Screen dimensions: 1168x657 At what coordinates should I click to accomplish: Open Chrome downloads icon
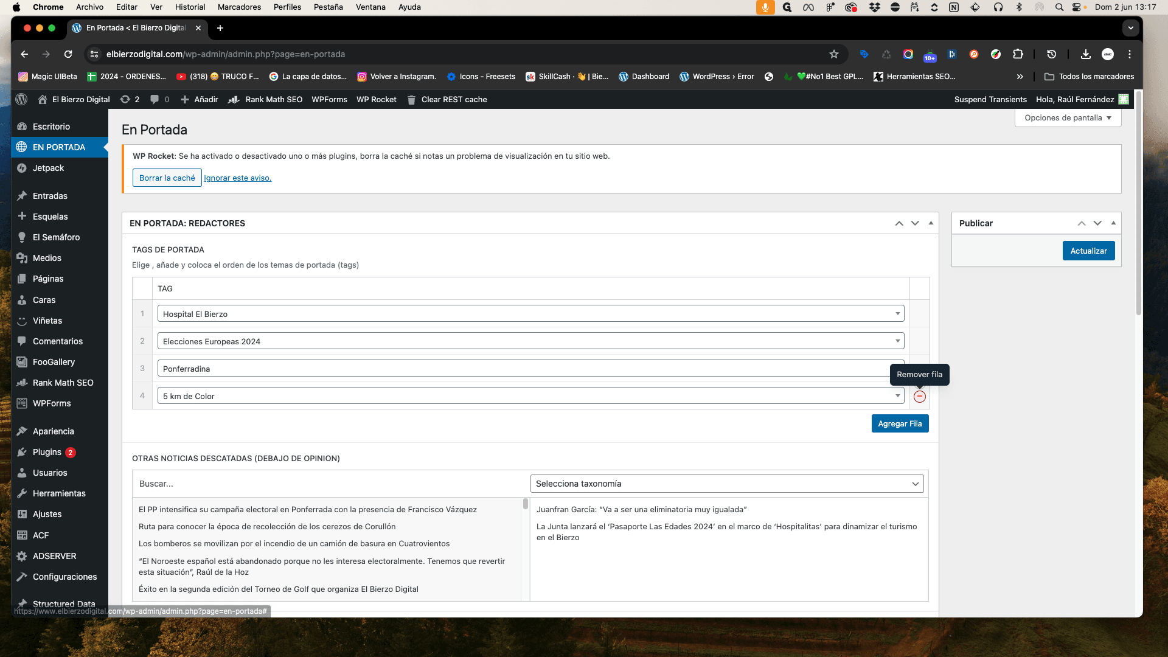click(x=1085, y=54)
